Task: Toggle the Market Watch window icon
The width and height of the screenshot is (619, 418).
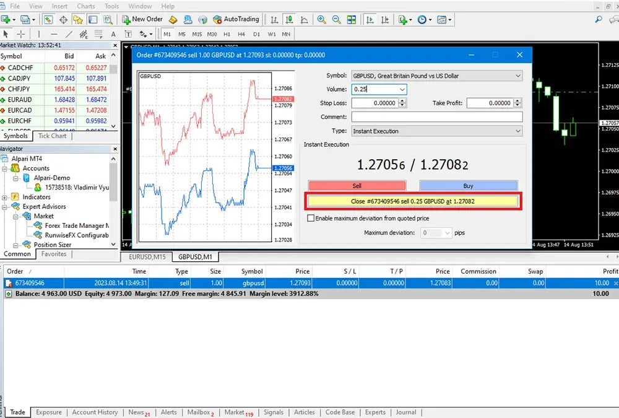Action: (48, 20)
